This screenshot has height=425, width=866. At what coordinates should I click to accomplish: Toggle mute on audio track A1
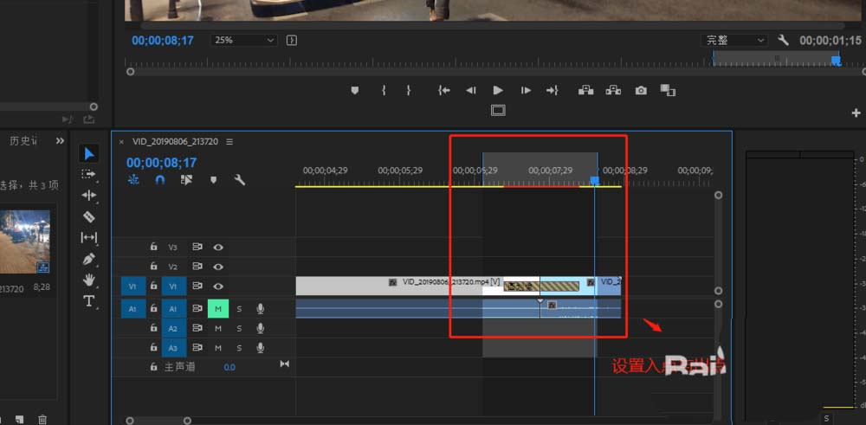[218, 308]
